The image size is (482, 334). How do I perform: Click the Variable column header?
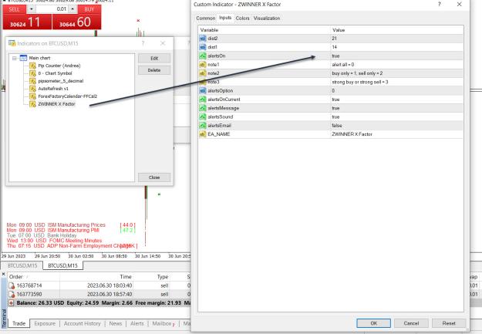tap(265, 30)
